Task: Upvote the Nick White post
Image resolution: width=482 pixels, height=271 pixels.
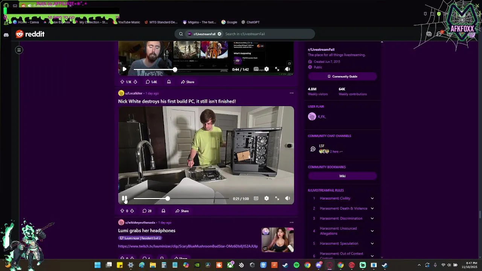Action: [x=122, y=211]
